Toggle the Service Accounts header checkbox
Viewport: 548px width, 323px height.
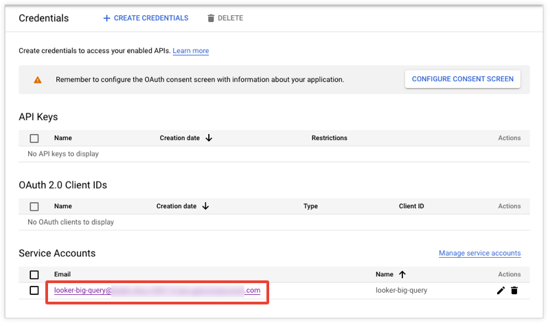[x=34, y=274]
